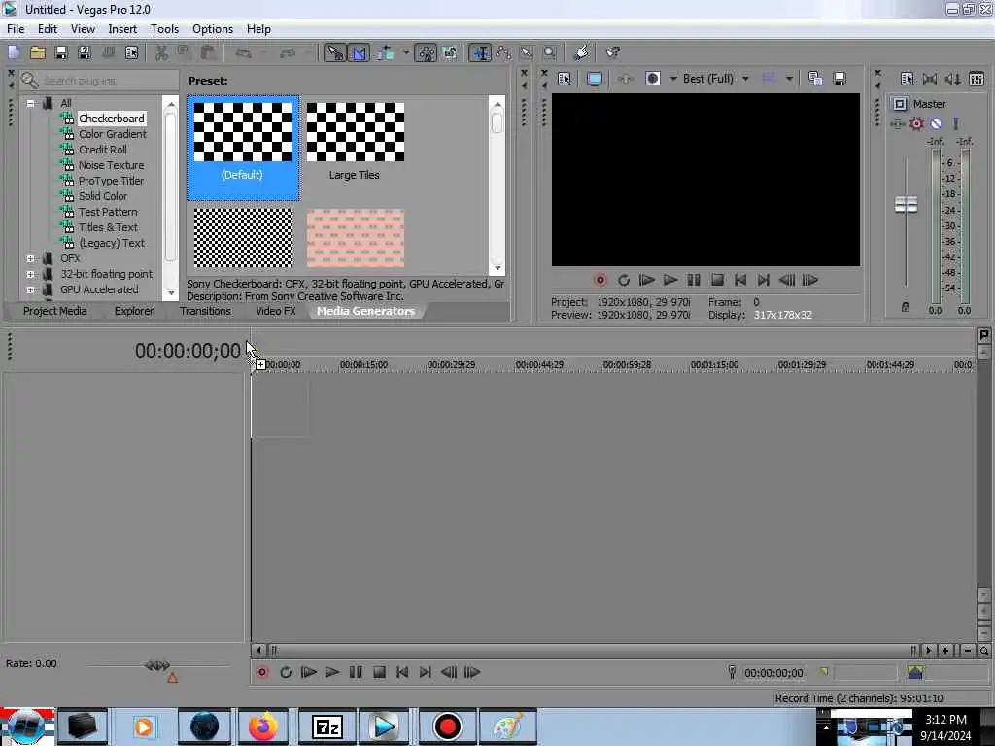Image resolution: width=995 pixels, height=746 pixels.
Task: Click Record button under video preview
Action: tap(600, 280)
